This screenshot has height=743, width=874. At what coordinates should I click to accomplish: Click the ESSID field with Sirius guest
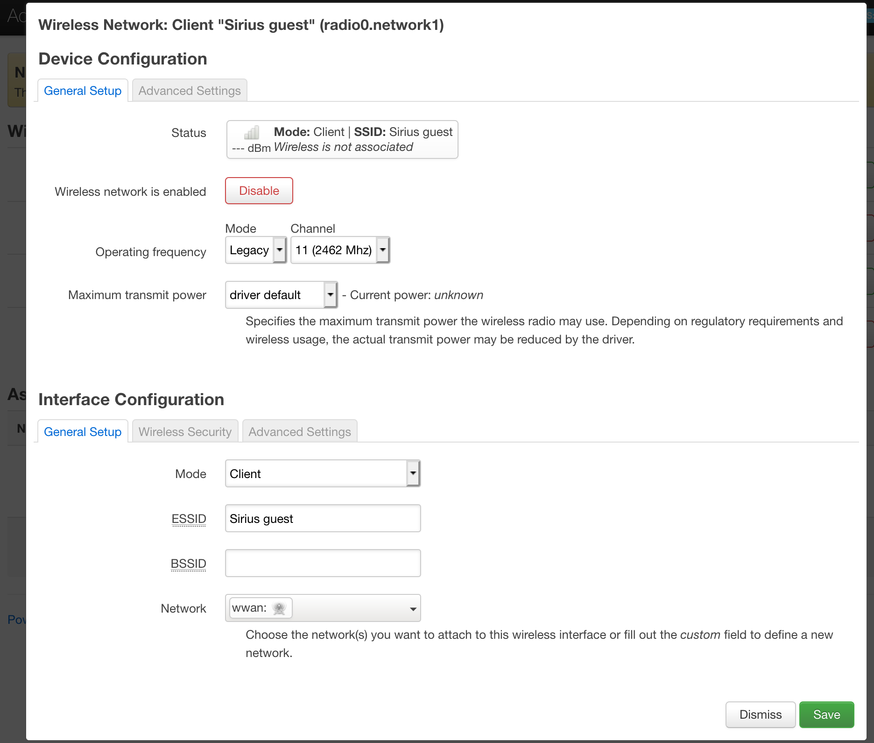(x=323, y=518)
